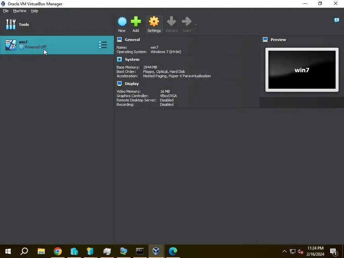Click the Acceleration Nested Paging value
Image resolution: width=344 pixels, height=258 pixels.
point(177,76)
